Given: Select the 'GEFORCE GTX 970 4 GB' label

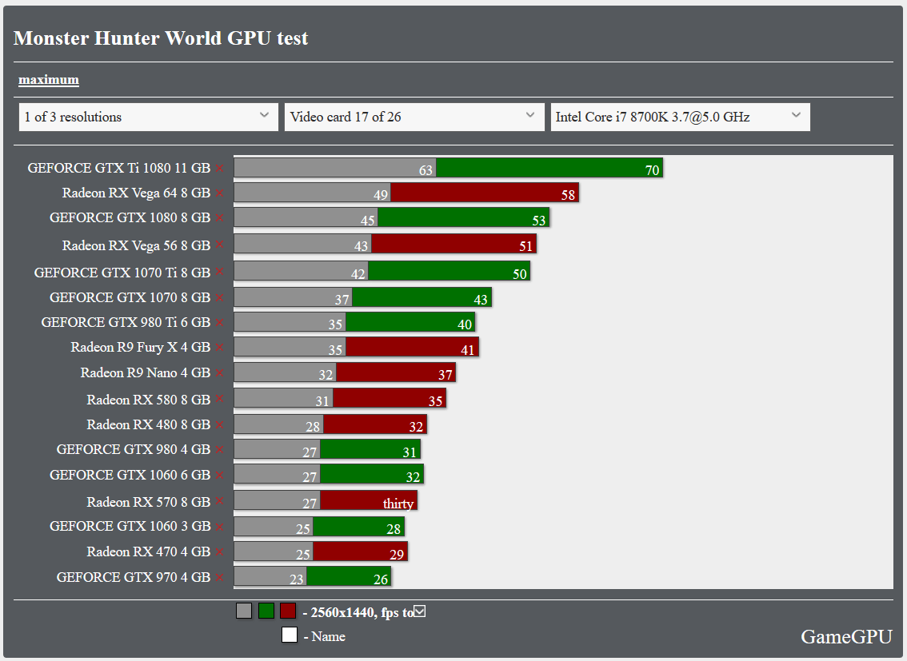Looking at the screenshot, I should (x=133, y=577).
